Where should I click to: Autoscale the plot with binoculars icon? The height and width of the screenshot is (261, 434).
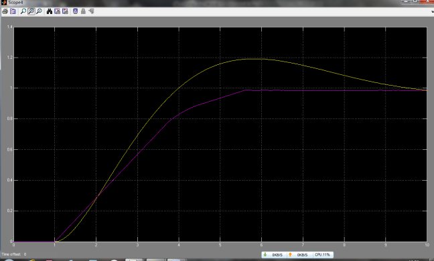50,11
